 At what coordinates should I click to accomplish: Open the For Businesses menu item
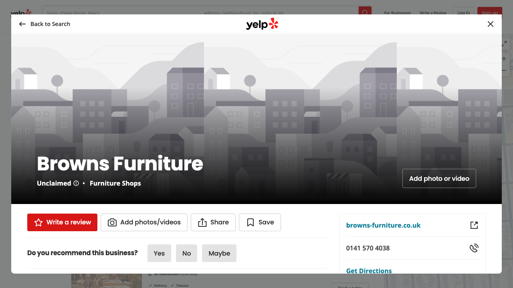pos(397,12)
